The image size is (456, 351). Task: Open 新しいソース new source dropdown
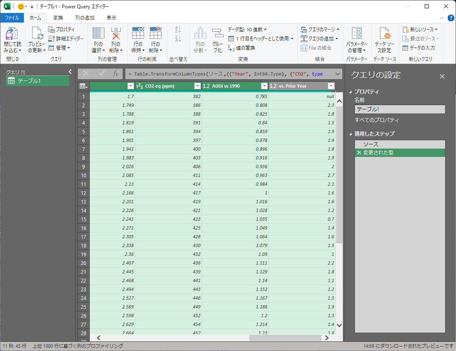[x=420, y=29]
